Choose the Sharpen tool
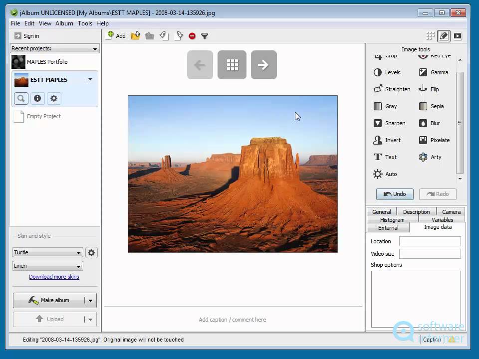The height and width of the screenshot is (359, 479). [390, 123]
